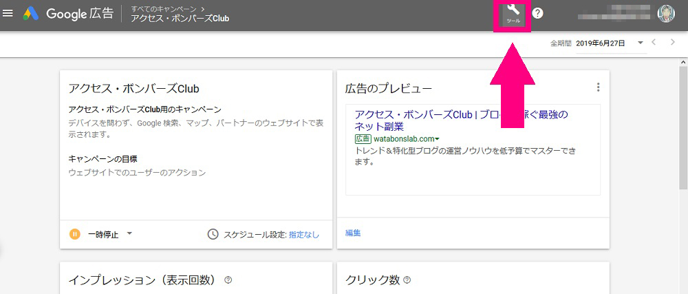Click the account profile avatar

coord(666,14)
